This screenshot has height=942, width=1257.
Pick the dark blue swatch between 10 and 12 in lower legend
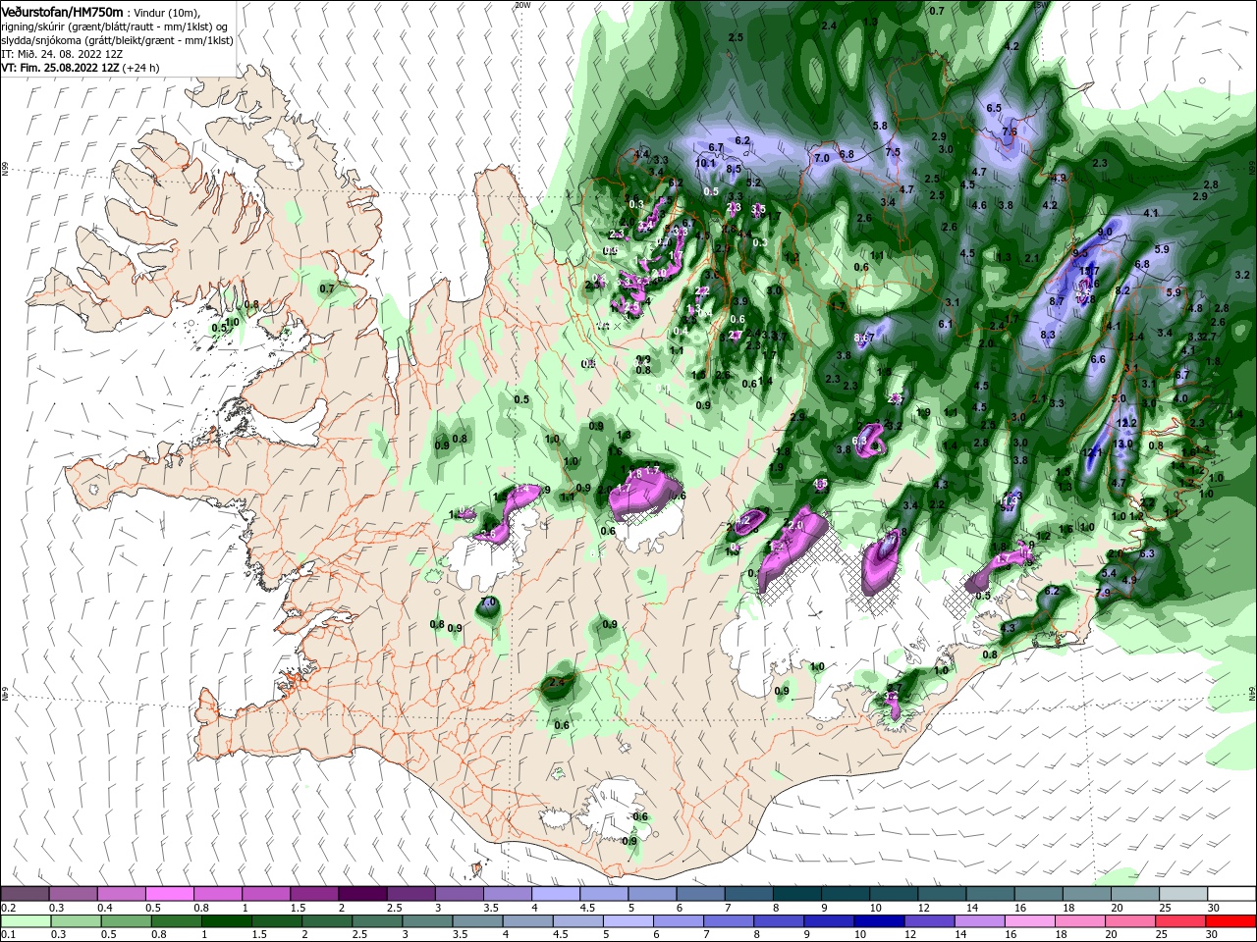tap(877, 921)
